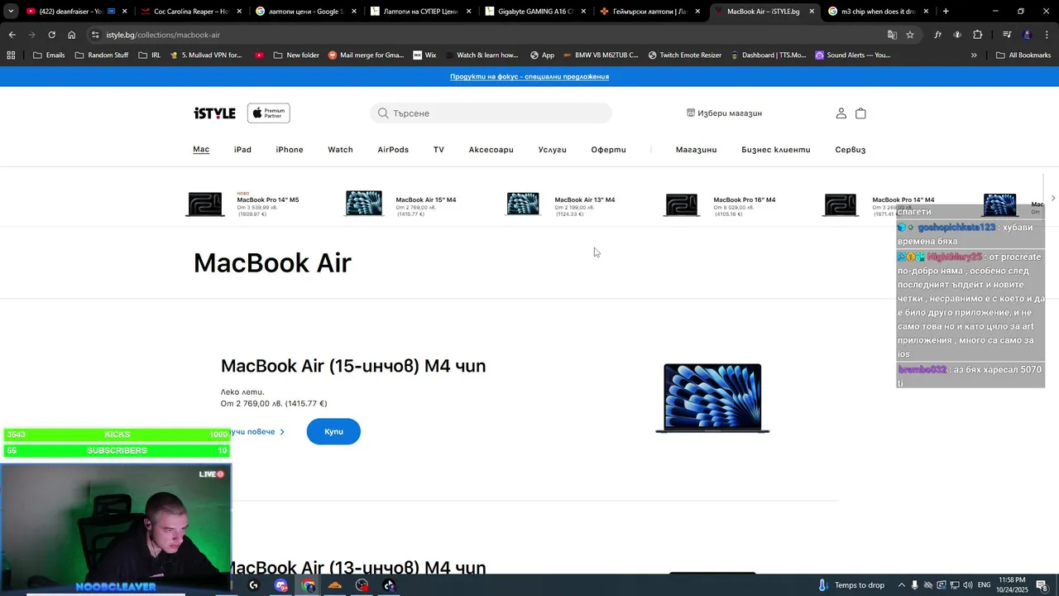Open the iPad menu item
This screenshot has height=596, width=1059.
click(242, 150)
